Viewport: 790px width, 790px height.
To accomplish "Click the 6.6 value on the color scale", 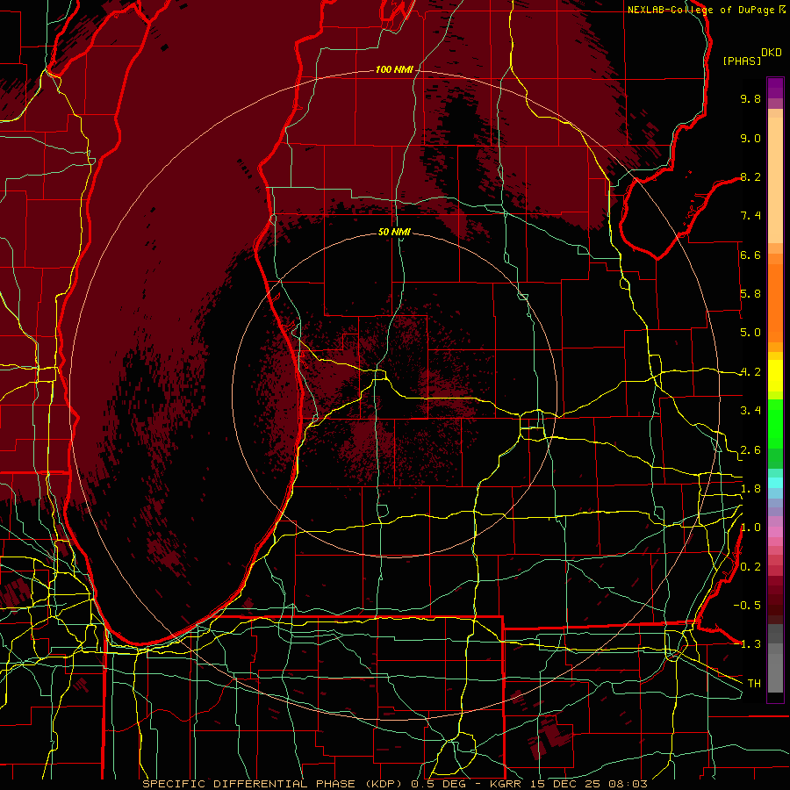I will pyautogui.click(x=750, y=255).
